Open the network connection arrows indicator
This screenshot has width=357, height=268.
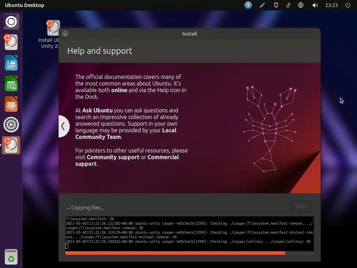[x=288, y=5]
